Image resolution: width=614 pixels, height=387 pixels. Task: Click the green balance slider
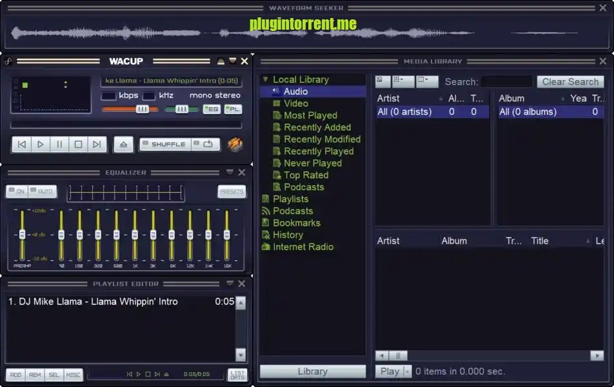(x=181, y=109)
